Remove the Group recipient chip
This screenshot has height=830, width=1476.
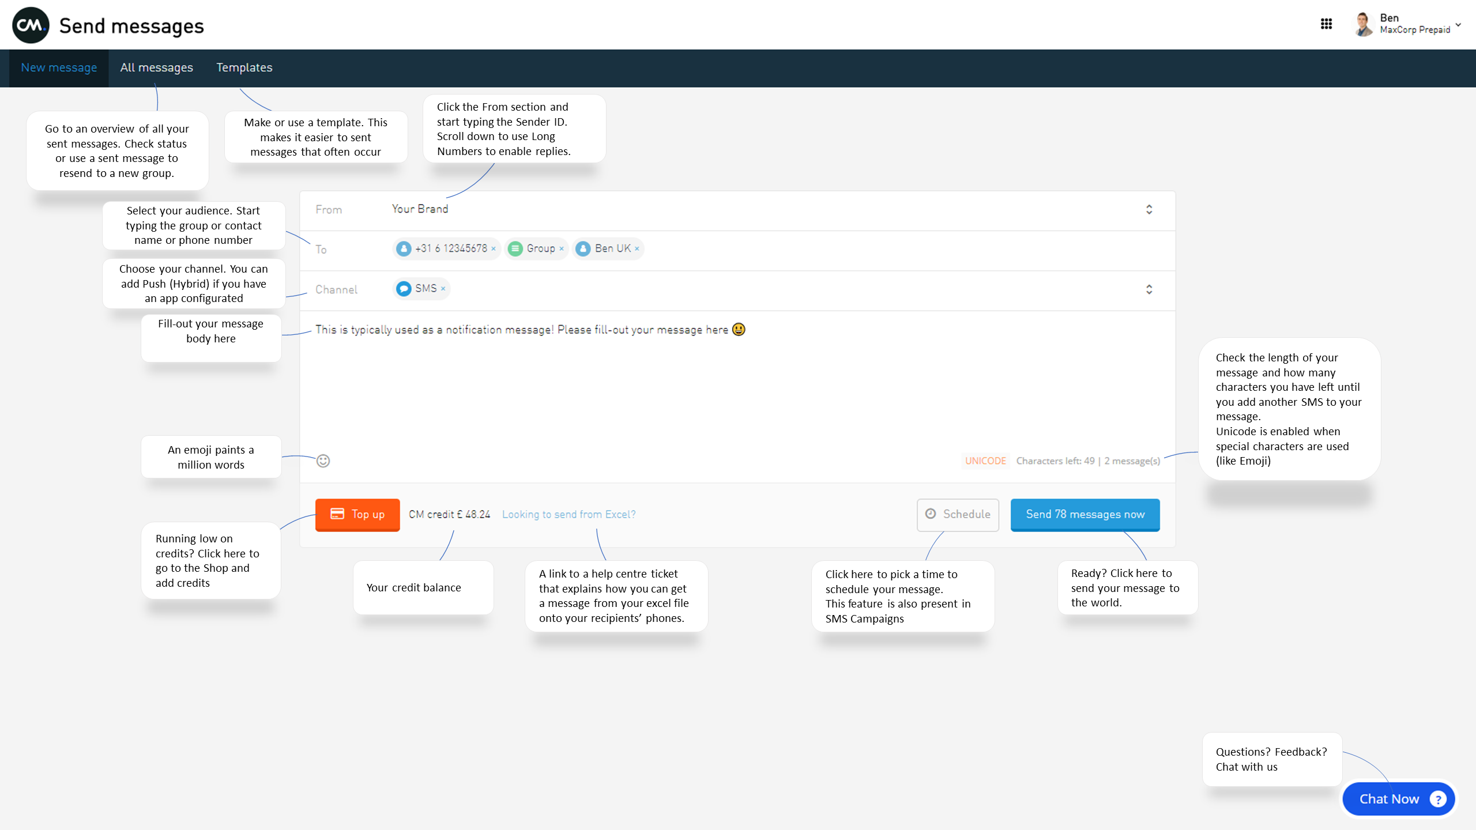click(562, 249)
